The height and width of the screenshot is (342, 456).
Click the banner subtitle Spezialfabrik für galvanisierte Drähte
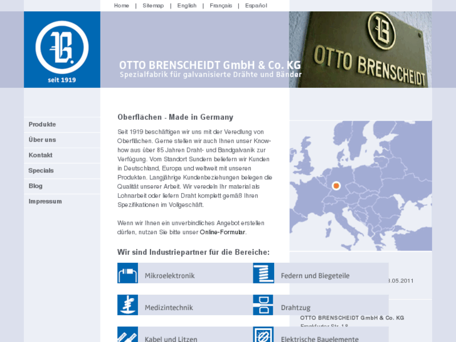[x=211, y=75]
